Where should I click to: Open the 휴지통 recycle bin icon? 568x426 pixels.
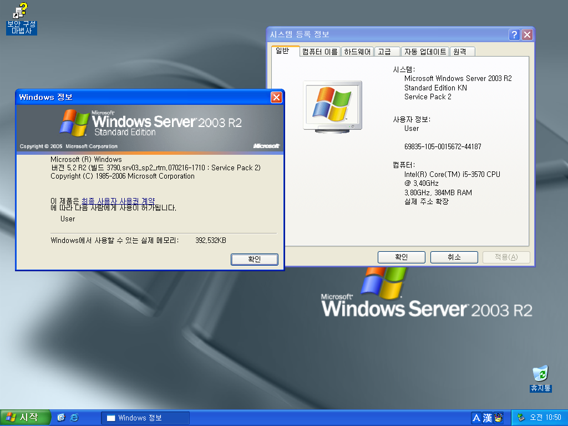pos(540,378)
